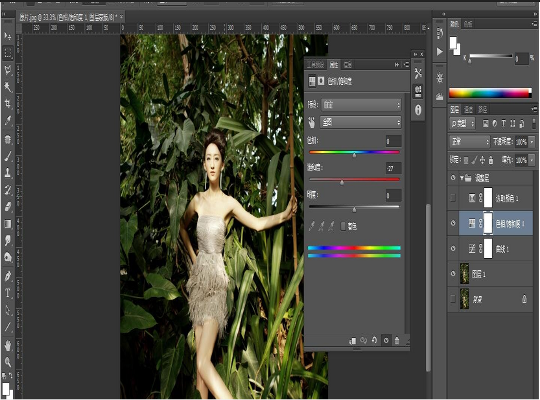Screen dimensions: 540x400
Task: Select the Move tool in the toolbar
Action: click(7, 36)
